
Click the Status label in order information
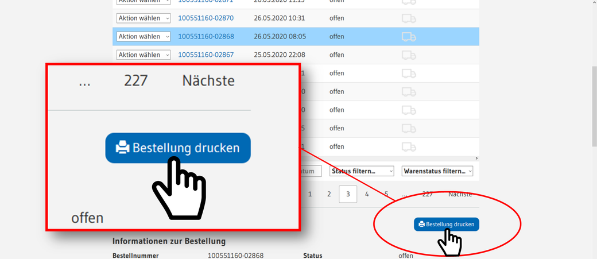tap(313, 256)
